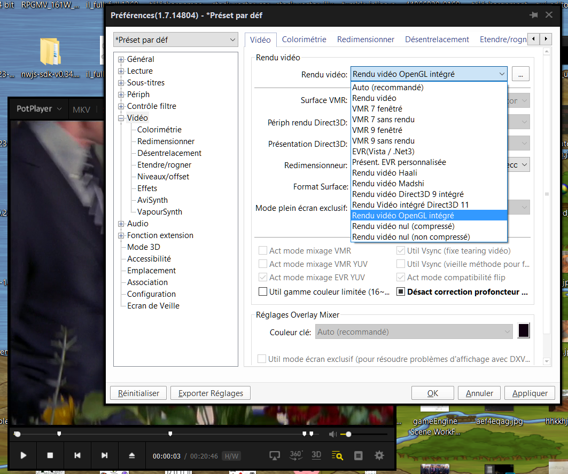Open the nwjs-sdk folder icon on desktop
This screenshot has height=474, width=568.
pyautogui.click(x=50, y=52)
